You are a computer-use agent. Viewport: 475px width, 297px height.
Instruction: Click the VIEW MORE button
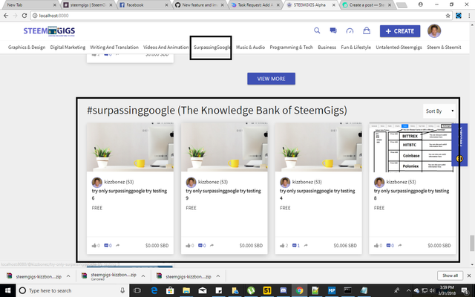point(271,79)
